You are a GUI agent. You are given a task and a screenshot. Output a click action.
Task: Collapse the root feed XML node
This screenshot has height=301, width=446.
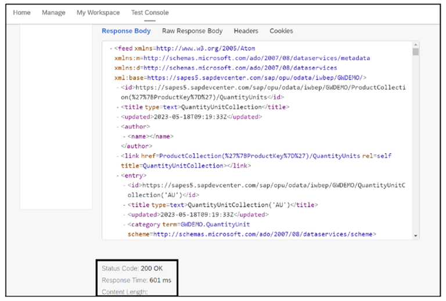click(110, 48)
